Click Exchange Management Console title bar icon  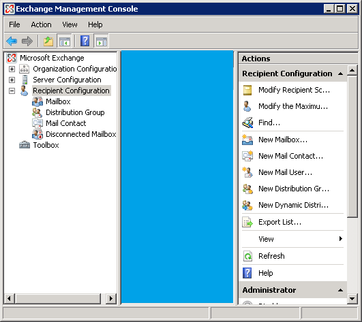click(10, 9)
